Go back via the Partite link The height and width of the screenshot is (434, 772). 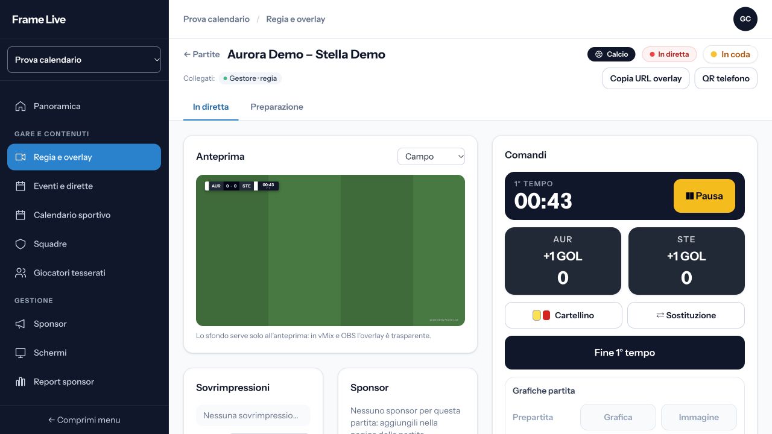[201, 54]
